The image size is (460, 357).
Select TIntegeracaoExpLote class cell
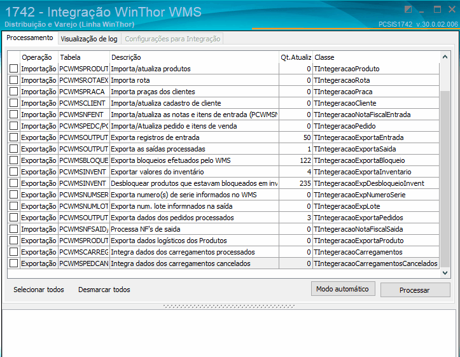coord(376,206)
